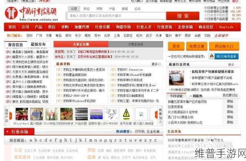Click hot search term 打印机

click(140, 132)
